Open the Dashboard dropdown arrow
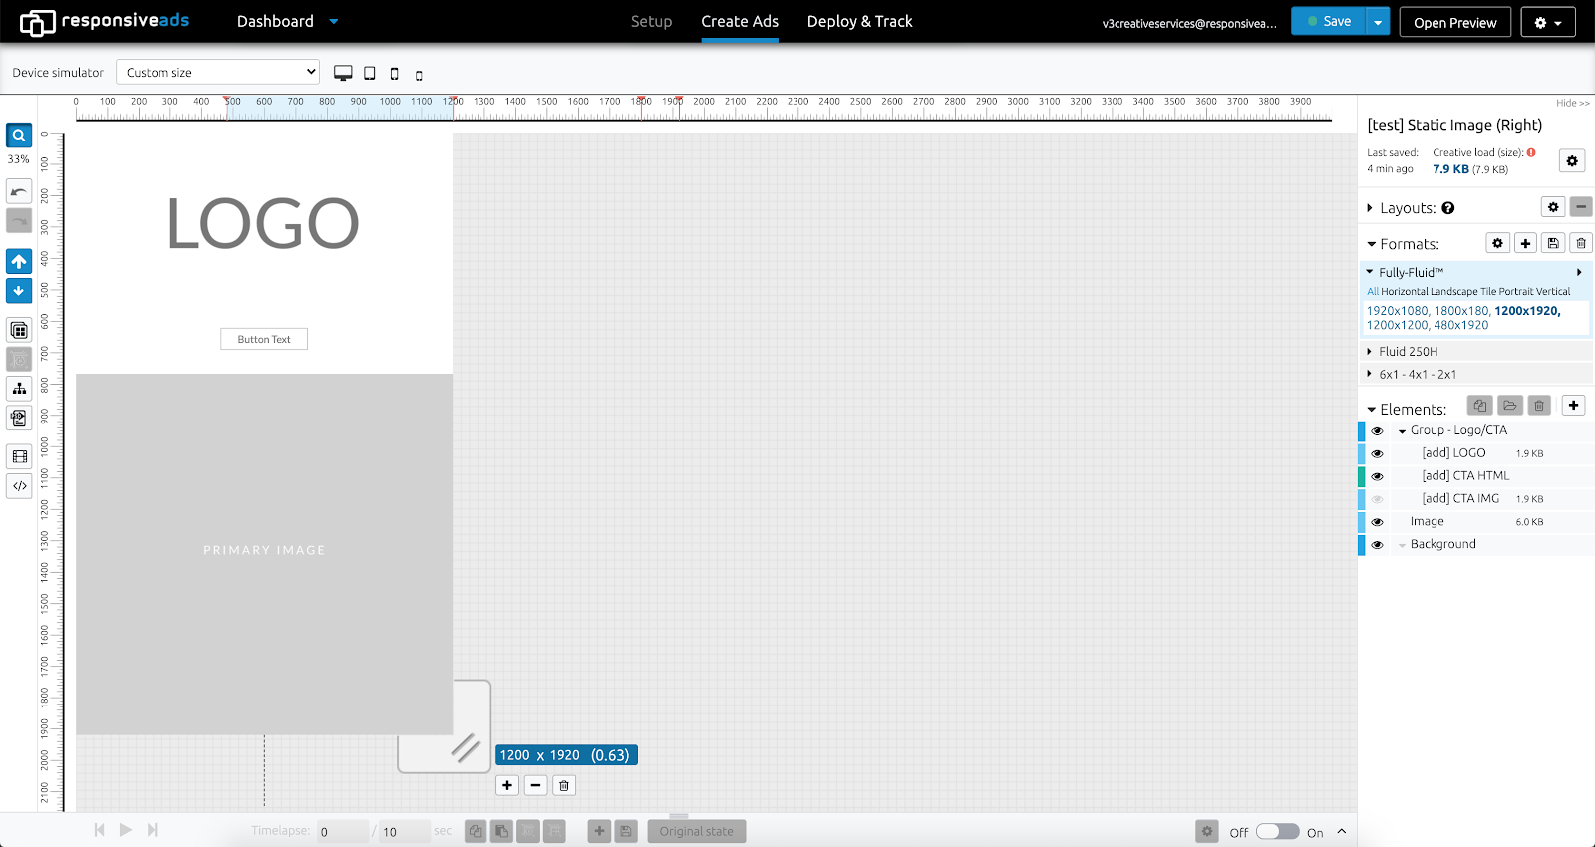The image size is (1595, 847). click(x=334, y=21)
